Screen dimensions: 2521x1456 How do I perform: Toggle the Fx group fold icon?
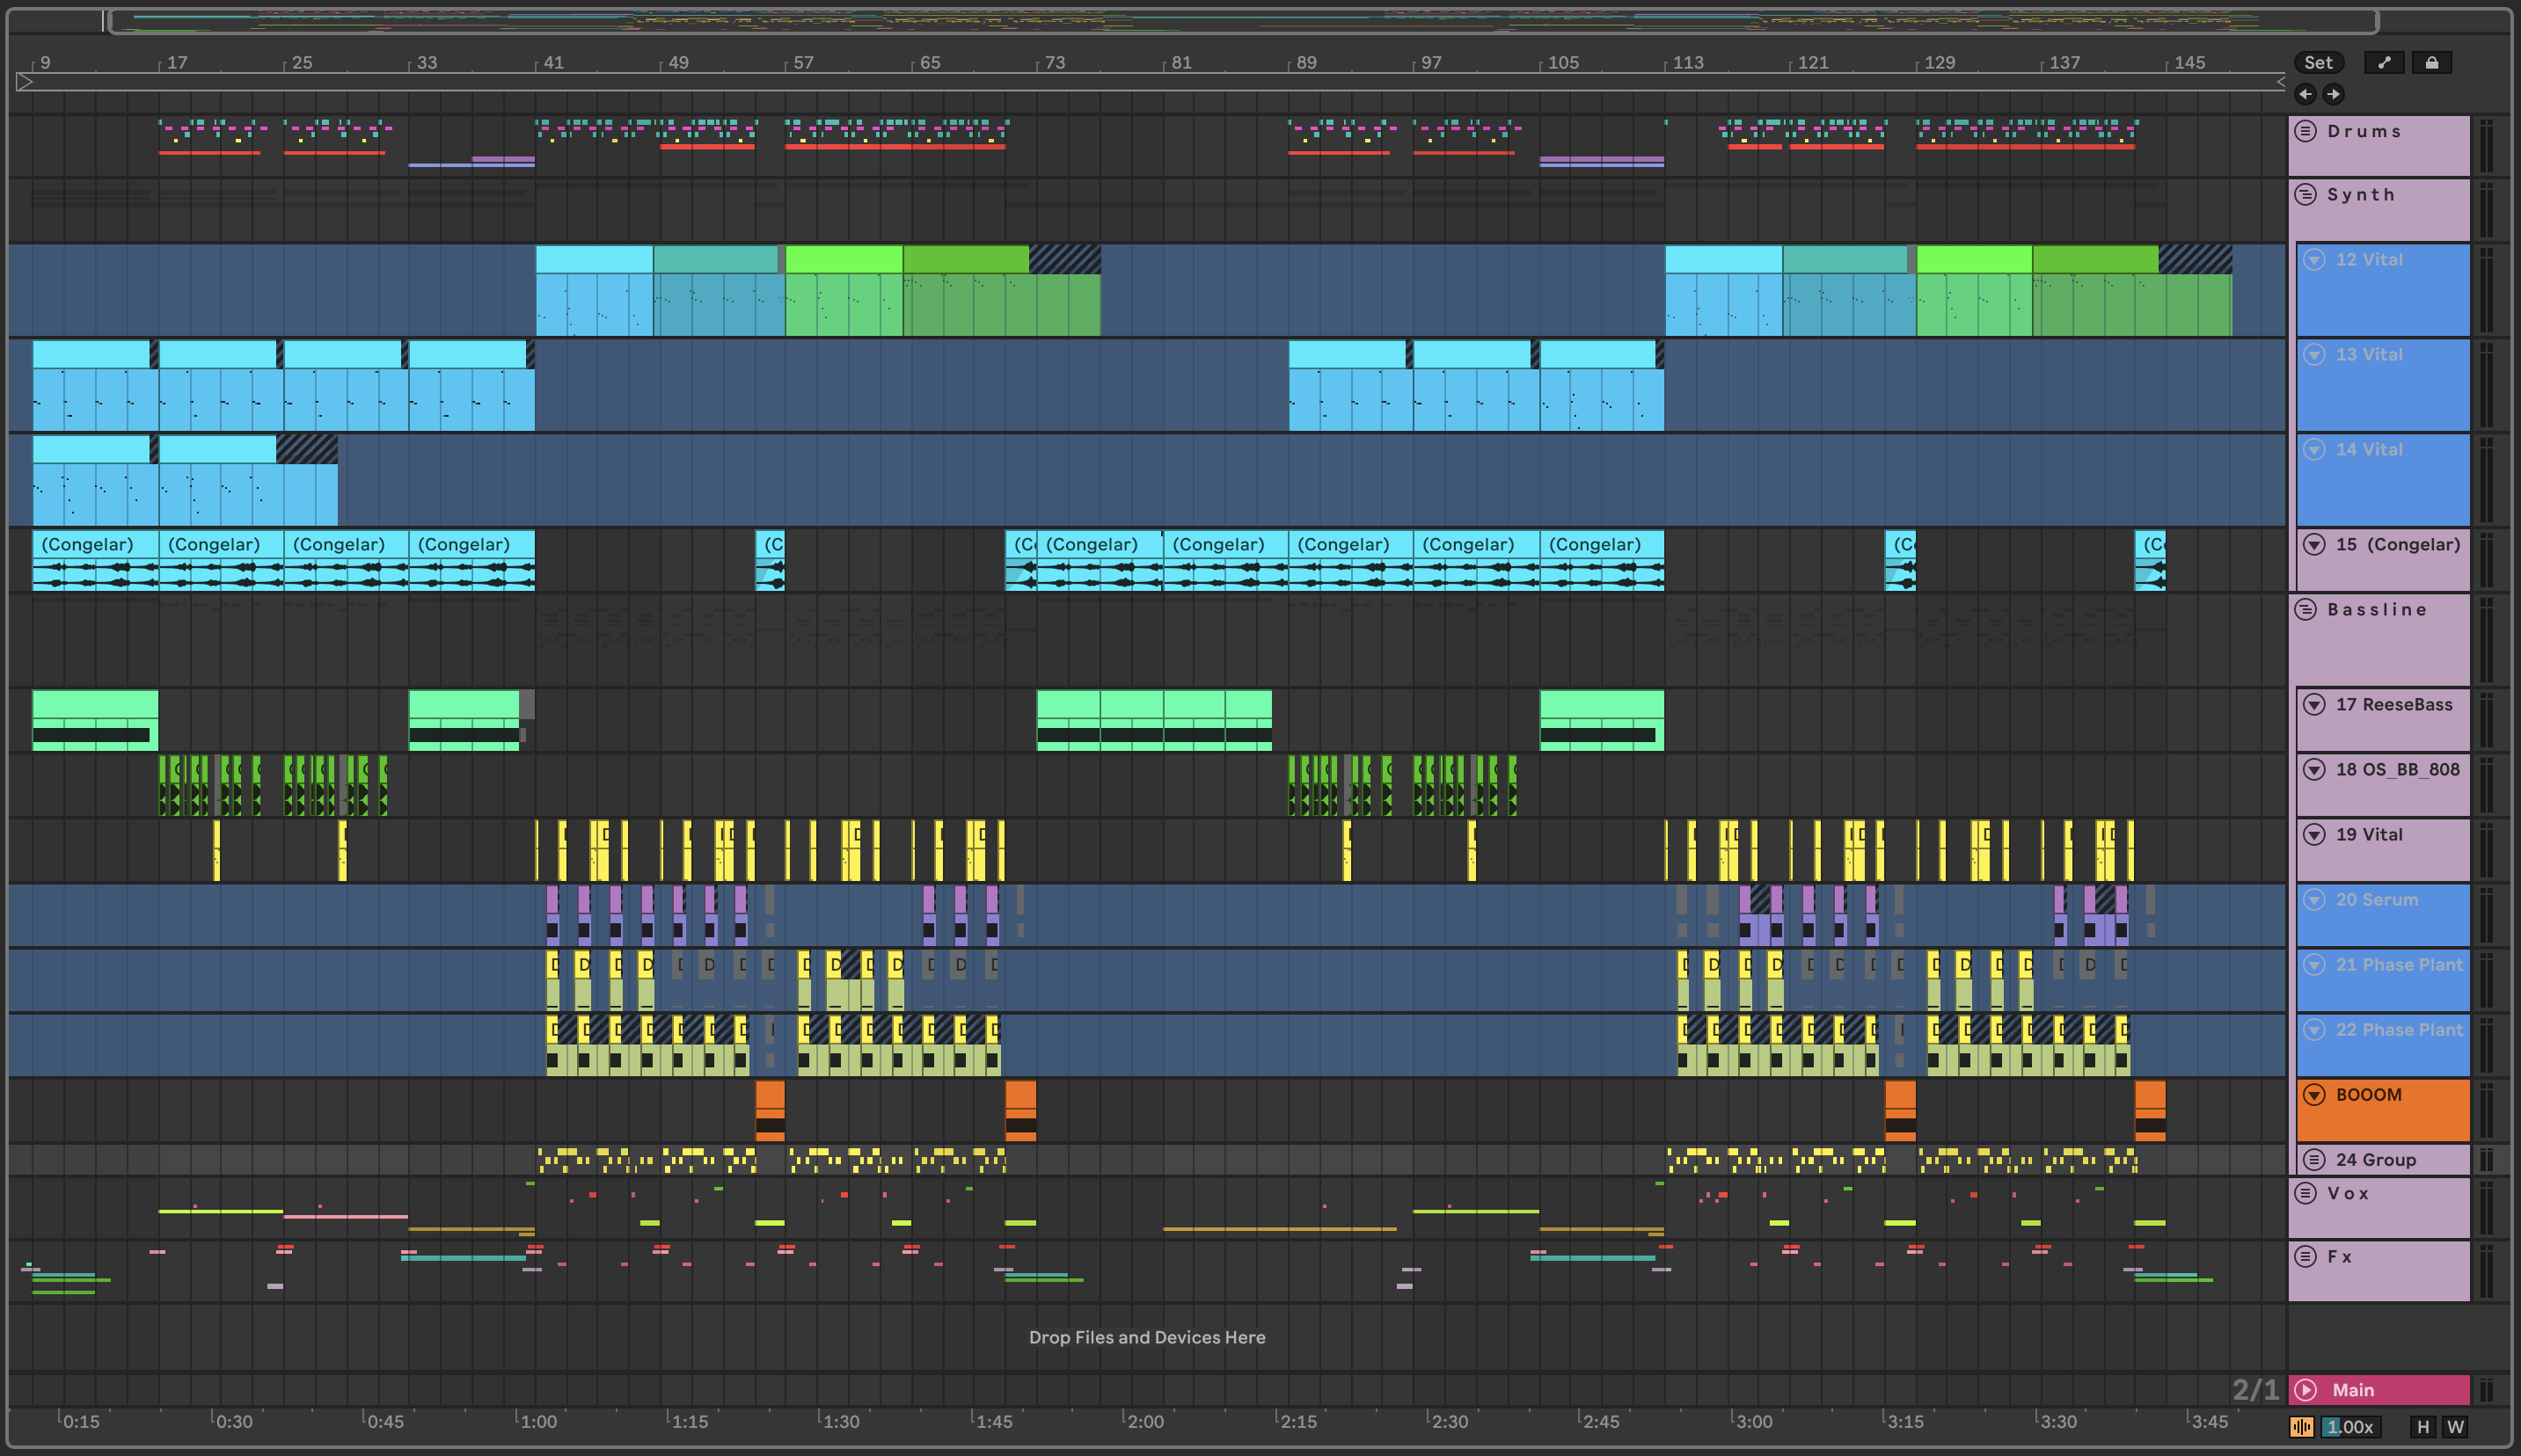2305,1256
